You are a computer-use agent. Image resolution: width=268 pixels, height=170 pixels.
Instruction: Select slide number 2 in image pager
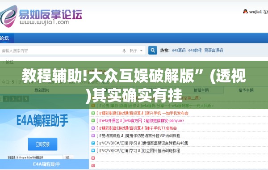(6, 99)
